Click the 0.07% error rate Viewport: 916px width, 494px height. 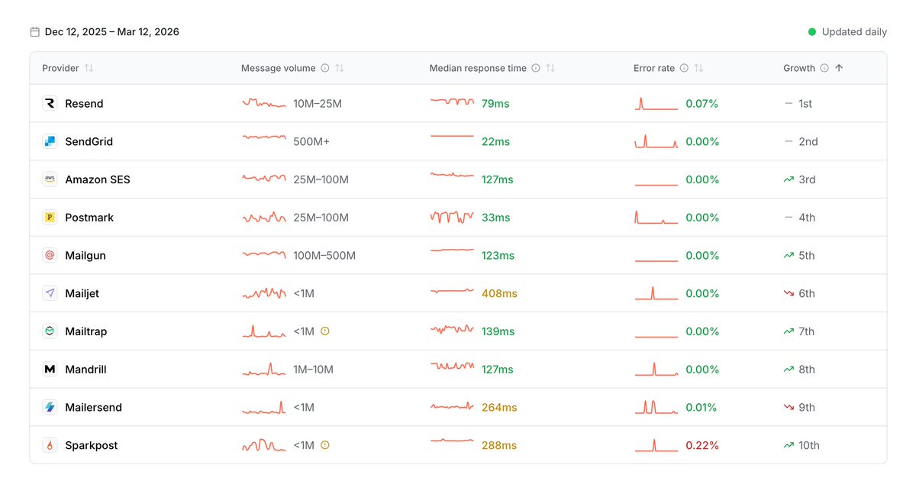pyautogui.click(x=702, y=103)
